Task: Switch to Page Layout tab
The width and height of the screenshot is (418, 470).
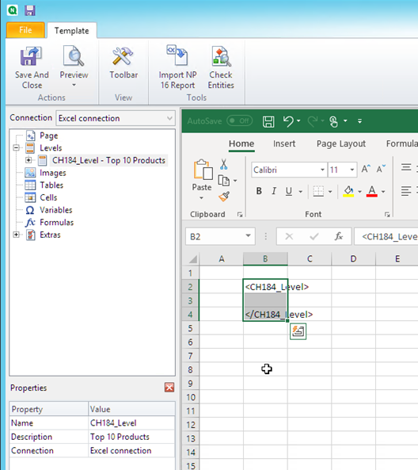Action: [x=341, y=144]
